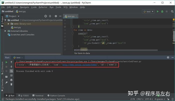Switch to the test.py editor tab
Screen dimensions: 175x101
[x=71, y=16]
